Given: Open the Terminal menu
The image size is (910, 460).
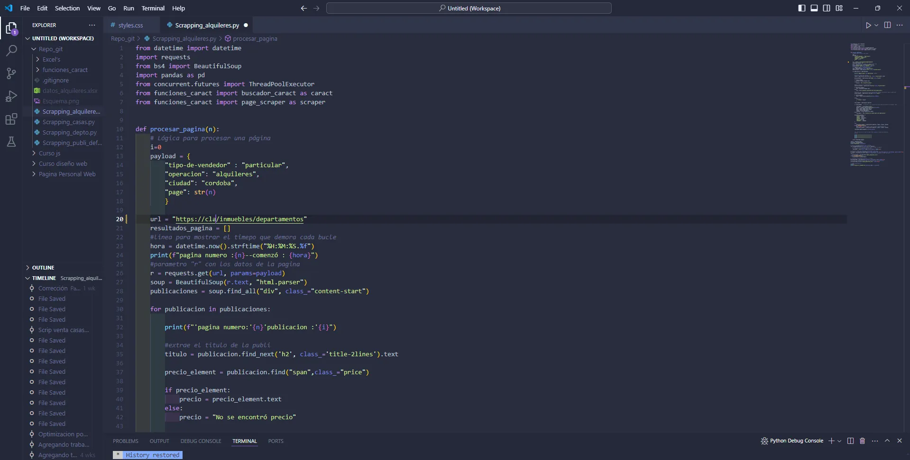Looking at the screenshot, I should click(153, 8).
